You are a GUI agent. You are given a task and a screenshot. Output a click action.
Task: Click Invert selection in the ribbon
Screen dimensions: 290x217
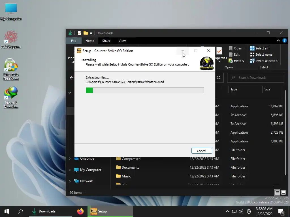(x=264, y=61)
